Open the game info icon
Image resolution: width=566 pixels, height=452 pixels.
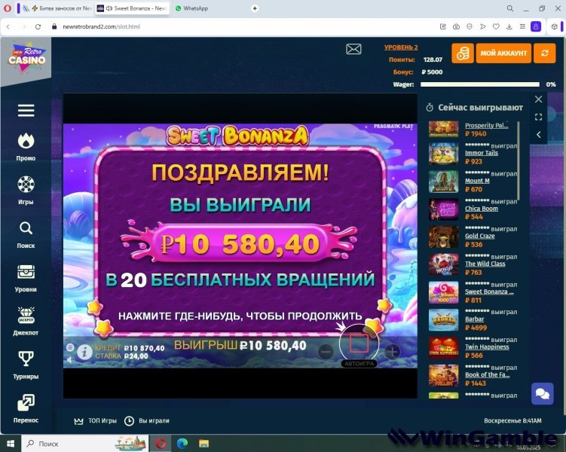85,351
